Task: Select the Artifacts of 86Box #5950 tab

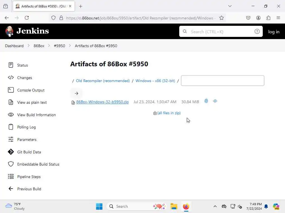Action: click(x=44, y=6)
